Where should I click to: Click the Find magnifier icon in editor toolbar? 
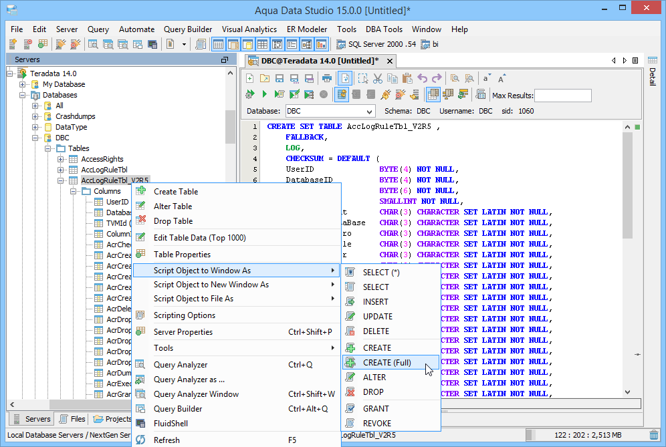(x=455, y=79)
